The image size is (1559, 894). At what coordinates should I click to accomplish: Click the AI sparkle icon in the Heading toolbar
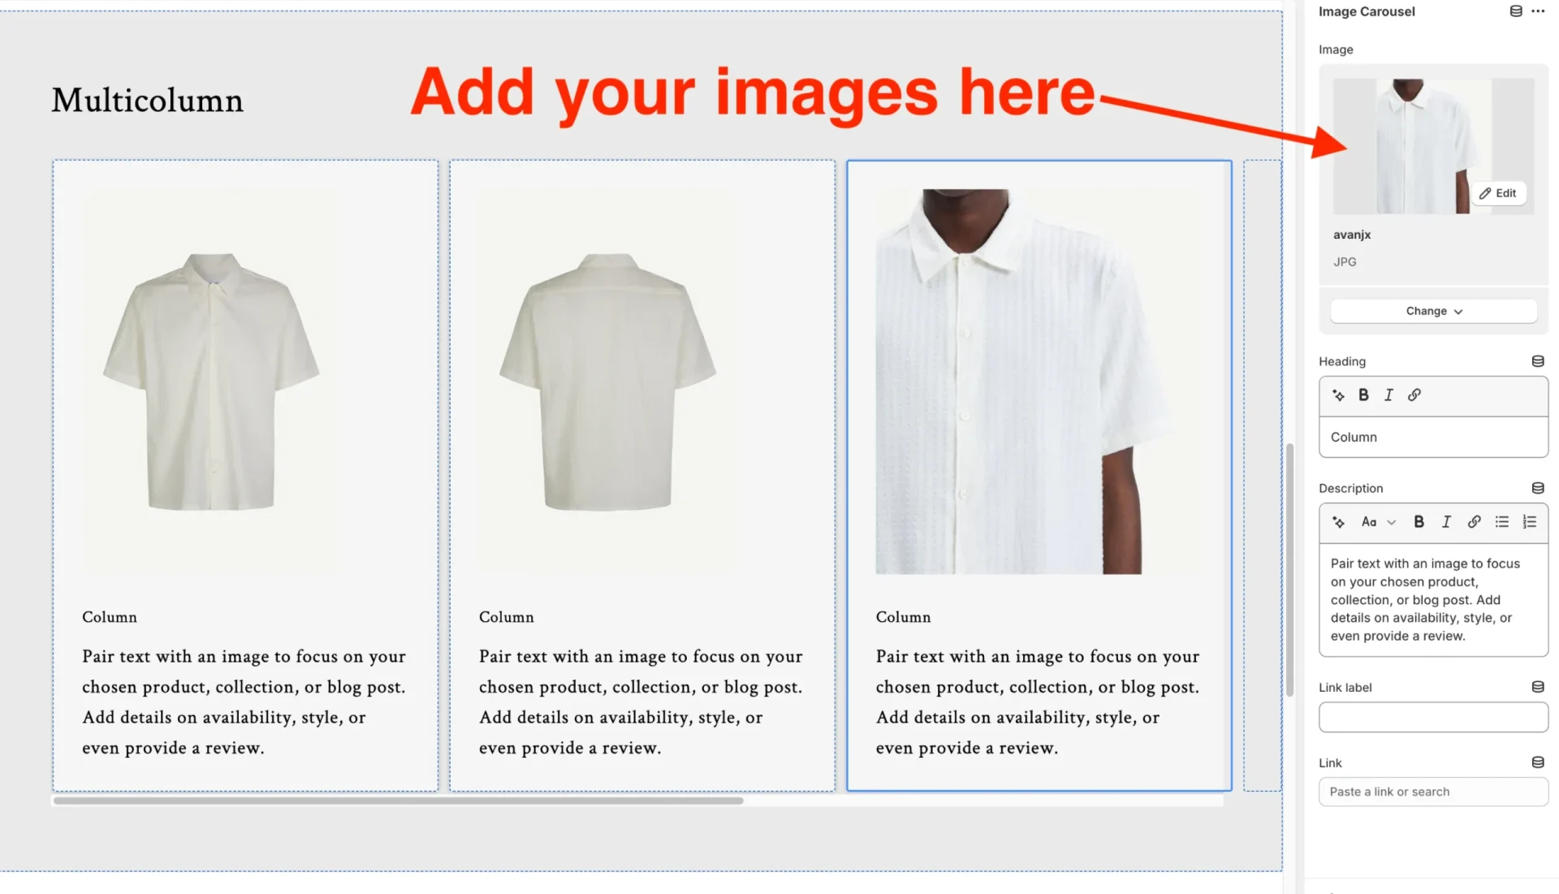[x=1338, y=395]
